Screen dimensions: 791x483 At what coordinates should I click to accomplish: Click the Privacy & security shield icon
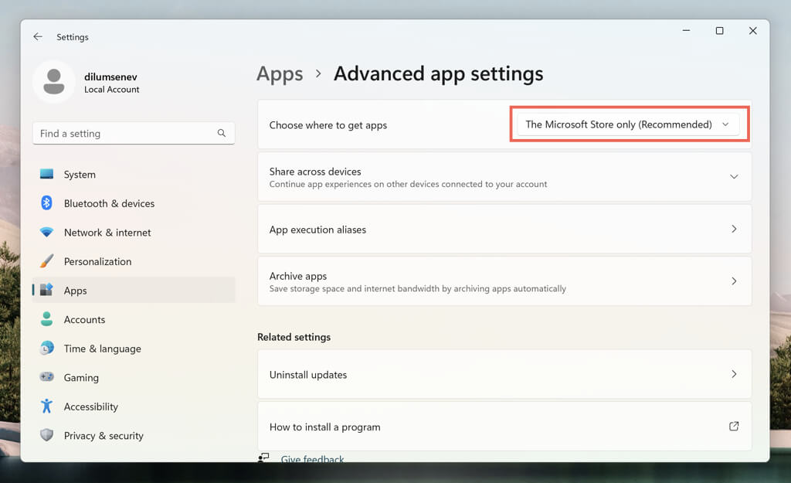pos(47,435)
